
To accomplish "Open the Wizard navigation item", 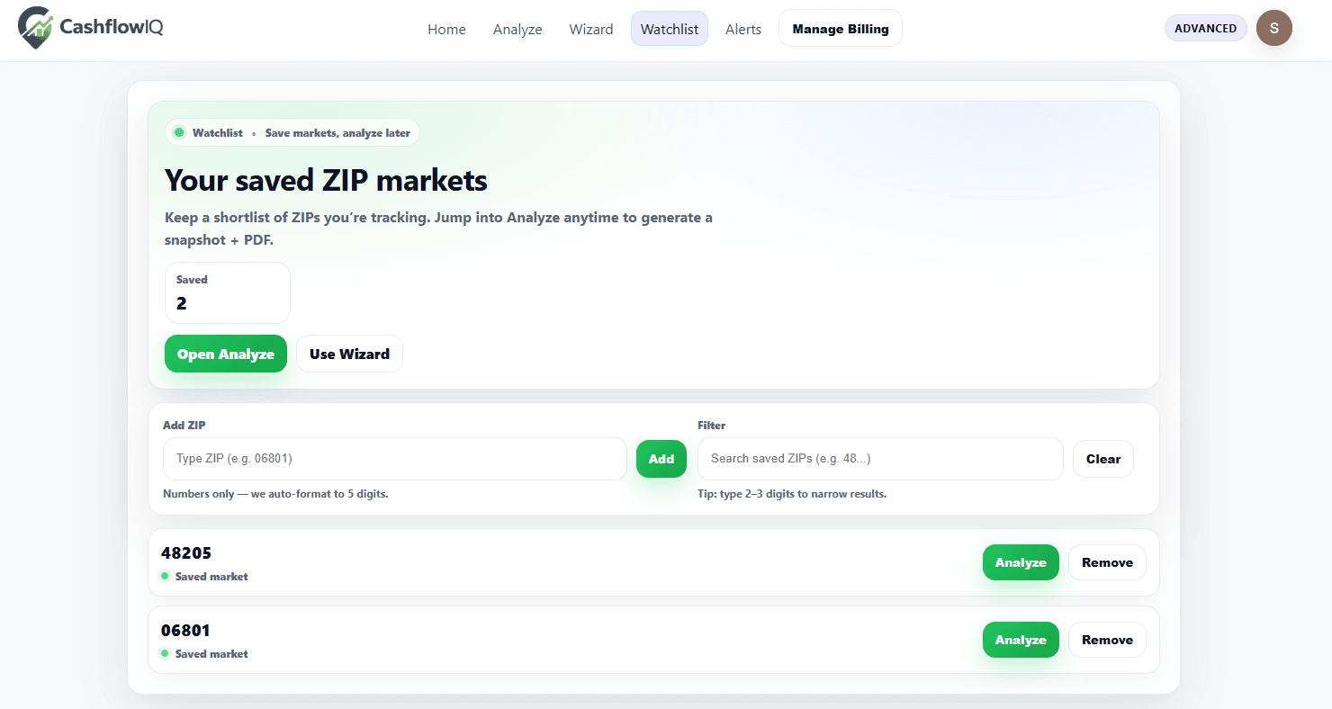I will tap(591, 29).
